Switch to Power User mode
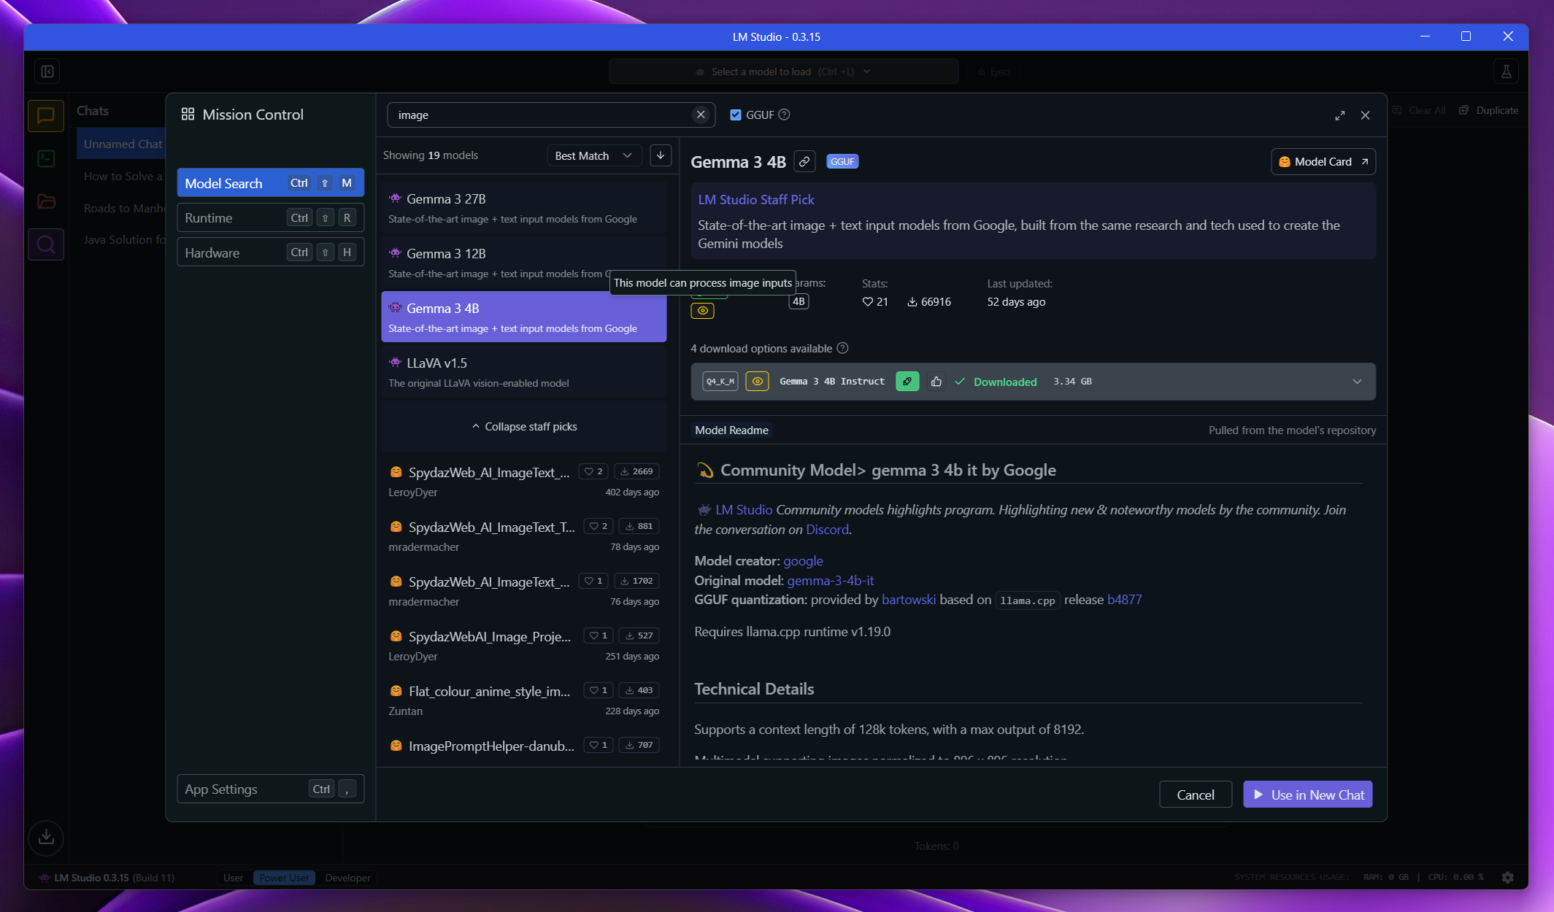1554x912 pixels. coord(284,878)
